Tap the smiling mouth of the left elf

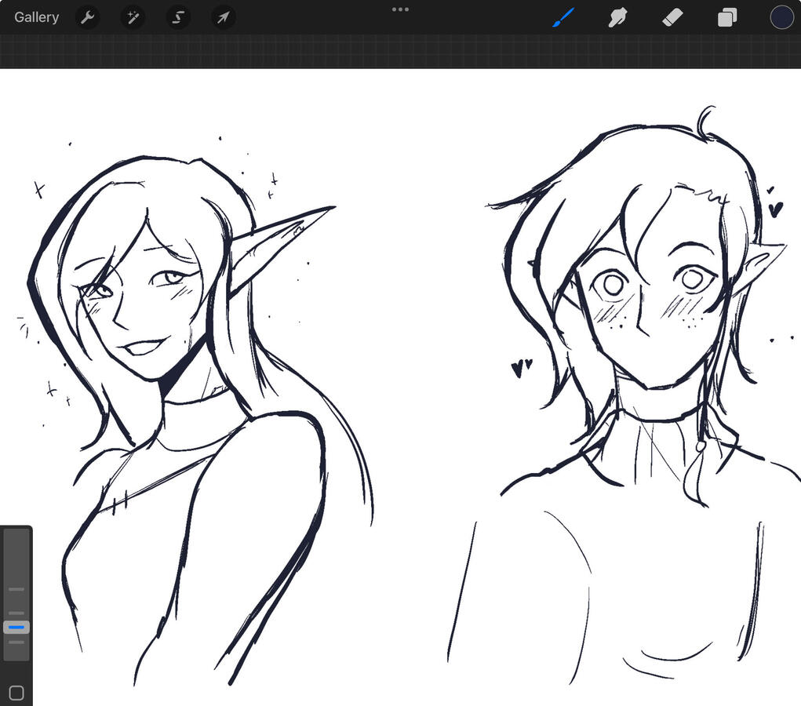coord(145,346)
